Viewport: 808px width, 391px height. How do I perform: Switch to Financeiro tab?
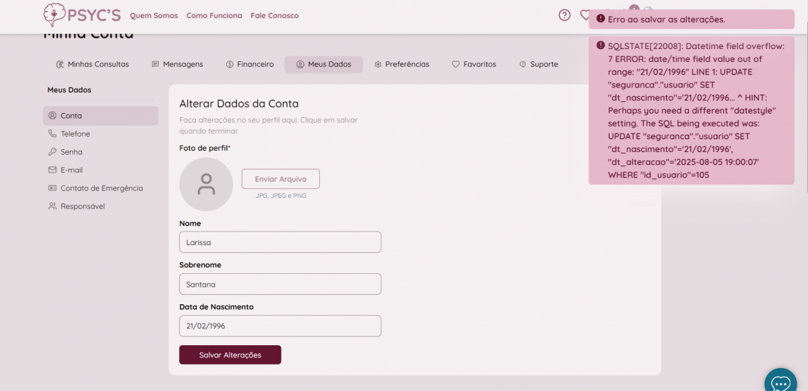click(x=249, y=65)
